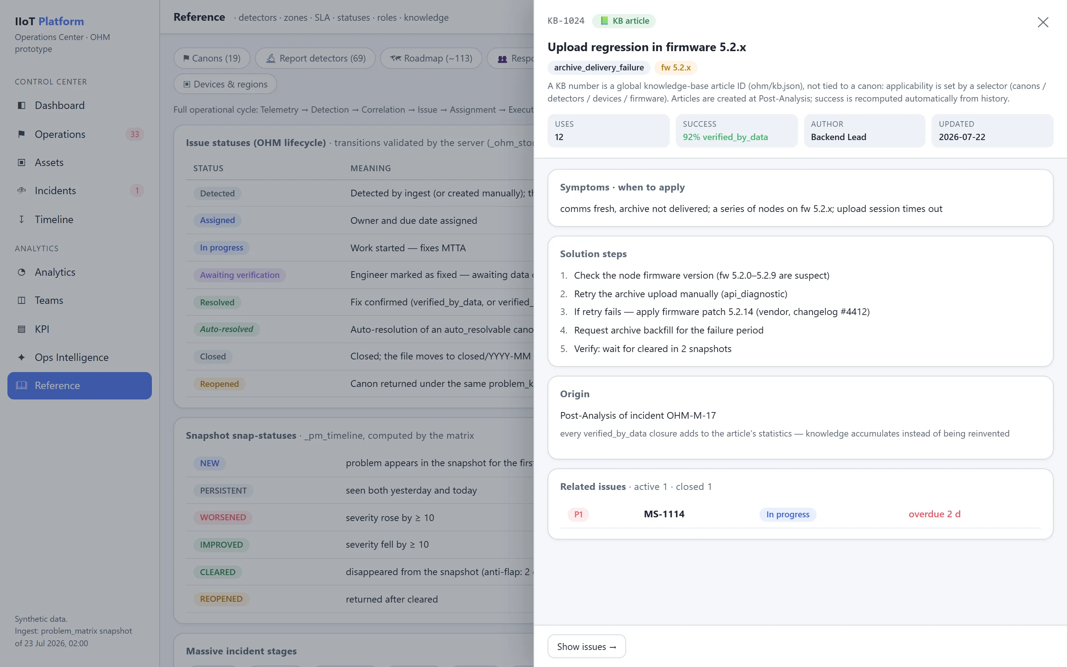Click the map icon on Roadmap chip
Viewport: 1067px width, 667px height.
click(x=396, y=58)
